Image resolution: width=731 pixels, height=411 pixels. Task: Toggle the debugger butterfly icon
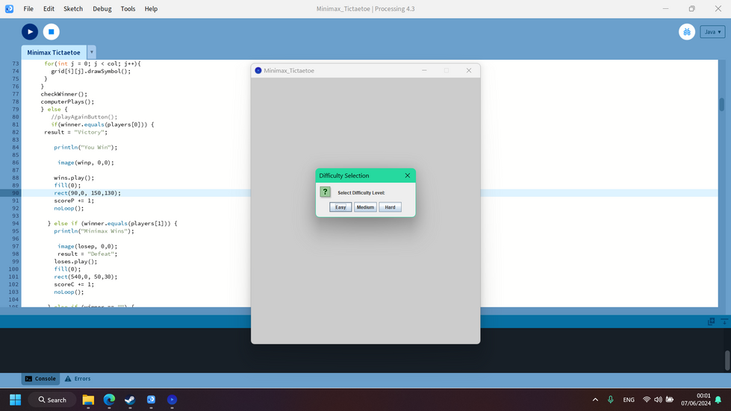(x=687, y=31)
